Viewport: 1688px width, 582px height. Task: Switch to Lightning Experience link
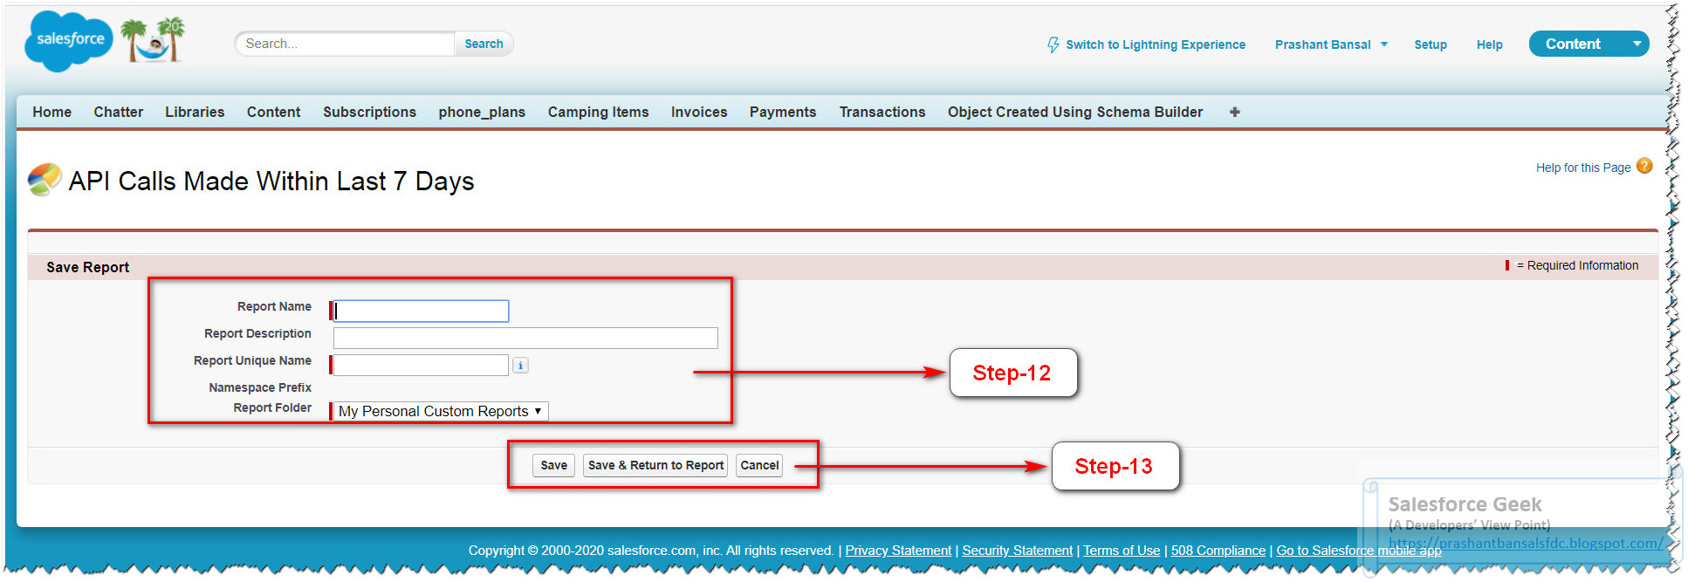(x=1156, y=45)
